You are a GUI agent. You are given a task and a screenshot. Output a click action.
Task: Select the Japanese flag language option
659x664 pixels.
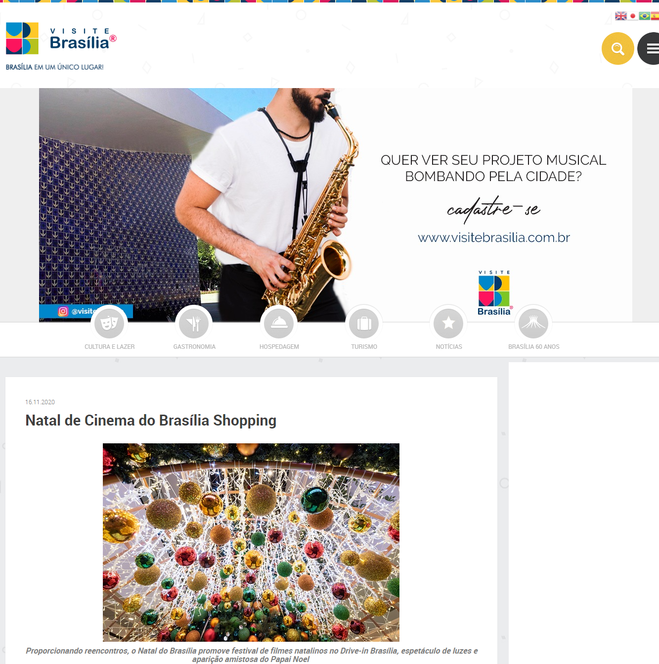[x=632, y=16]
